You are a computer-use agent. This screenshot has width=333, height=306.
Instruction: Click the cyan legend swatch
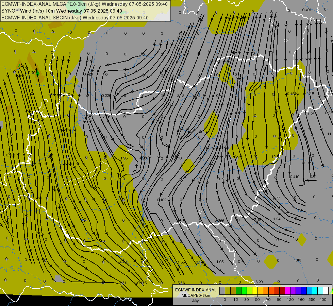tap(315, 291)
